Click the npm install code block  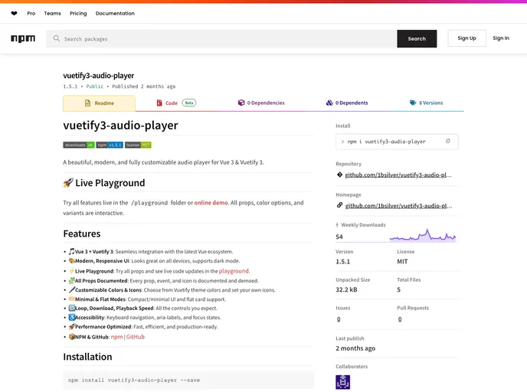pyautogui.click(x=188, y=380)
